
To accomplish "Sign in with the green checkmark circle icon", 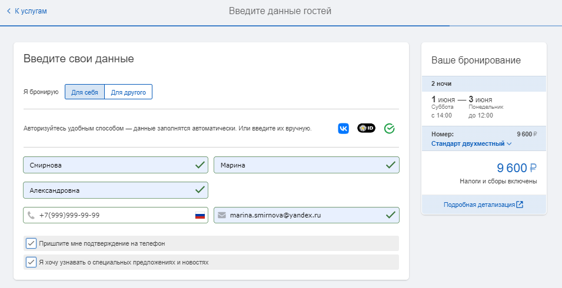I will point(389,128).
